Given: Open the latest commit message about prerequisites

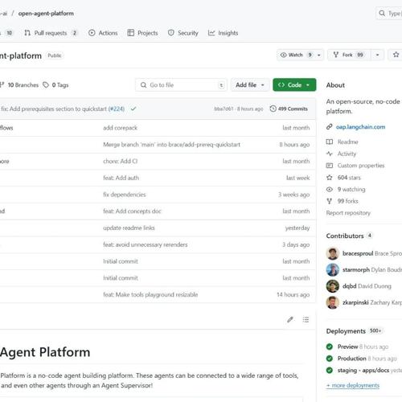Looking at the screenshot, I should click(54, 109).
